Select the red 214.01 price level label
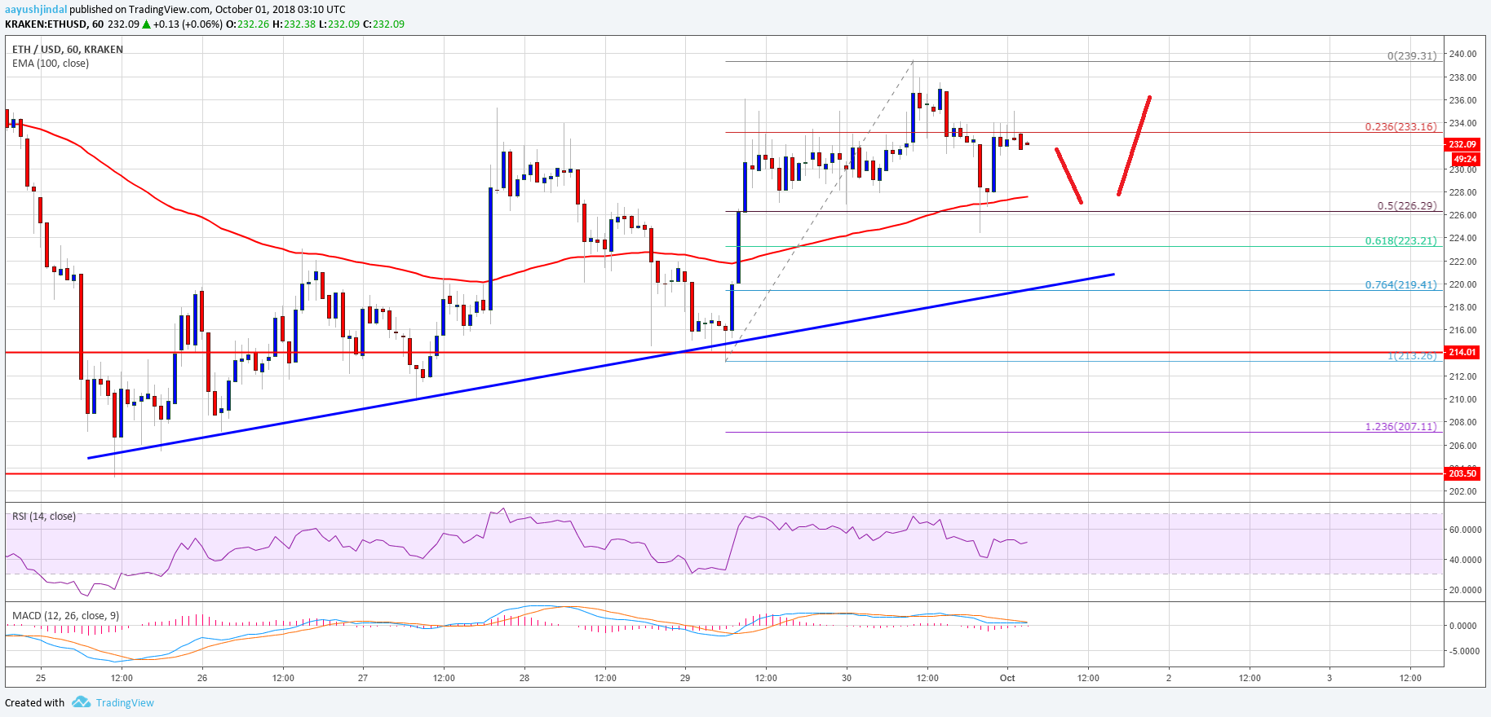Image resolution: width=1491 pixels, height=717 pixels. pos(1462,352)
